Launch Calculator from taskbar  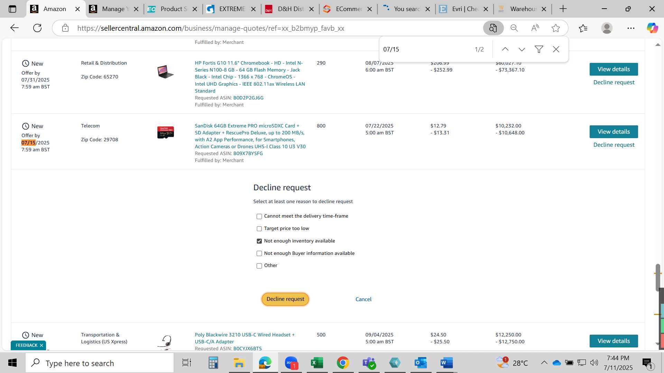tap(213, 363)
